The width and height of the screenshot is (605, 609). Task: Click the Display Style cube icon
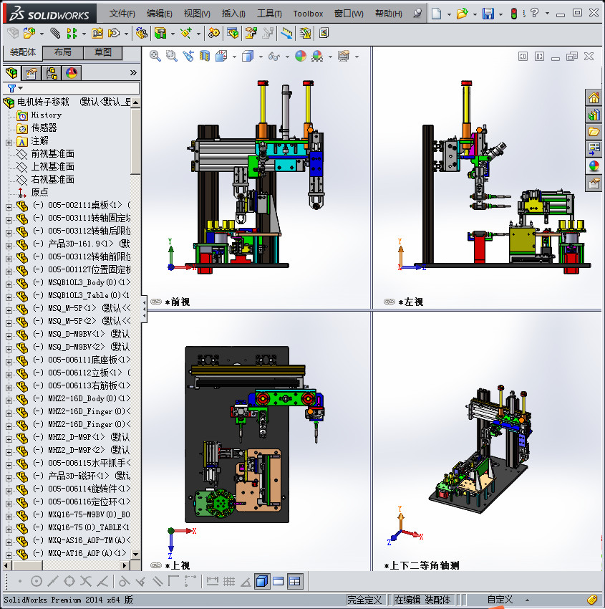click(x=248, y=57)
